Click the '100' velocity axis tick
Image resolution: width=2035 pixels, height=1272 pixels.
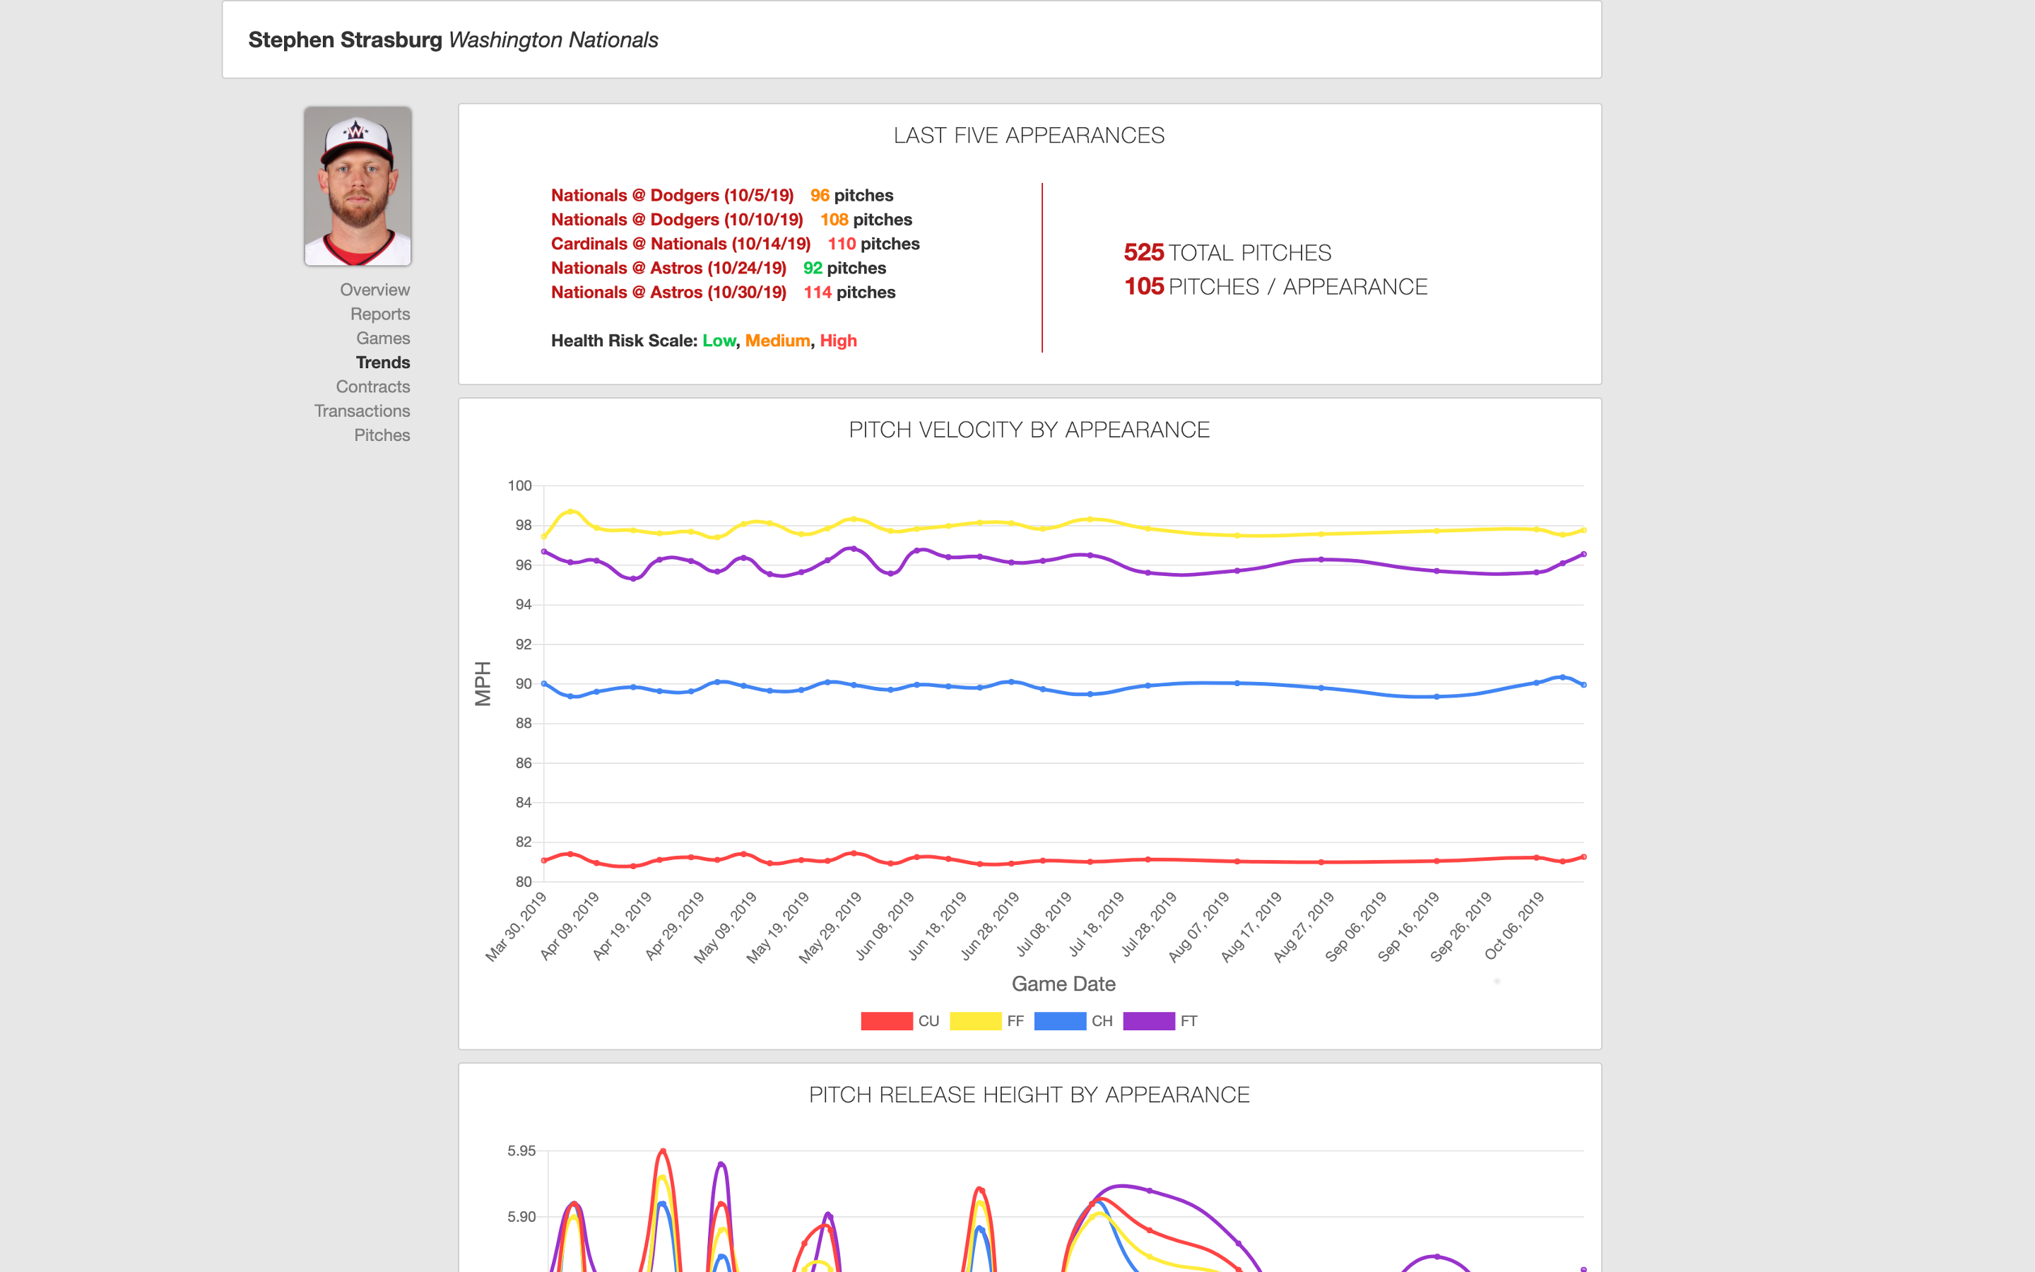click(519, 485)
